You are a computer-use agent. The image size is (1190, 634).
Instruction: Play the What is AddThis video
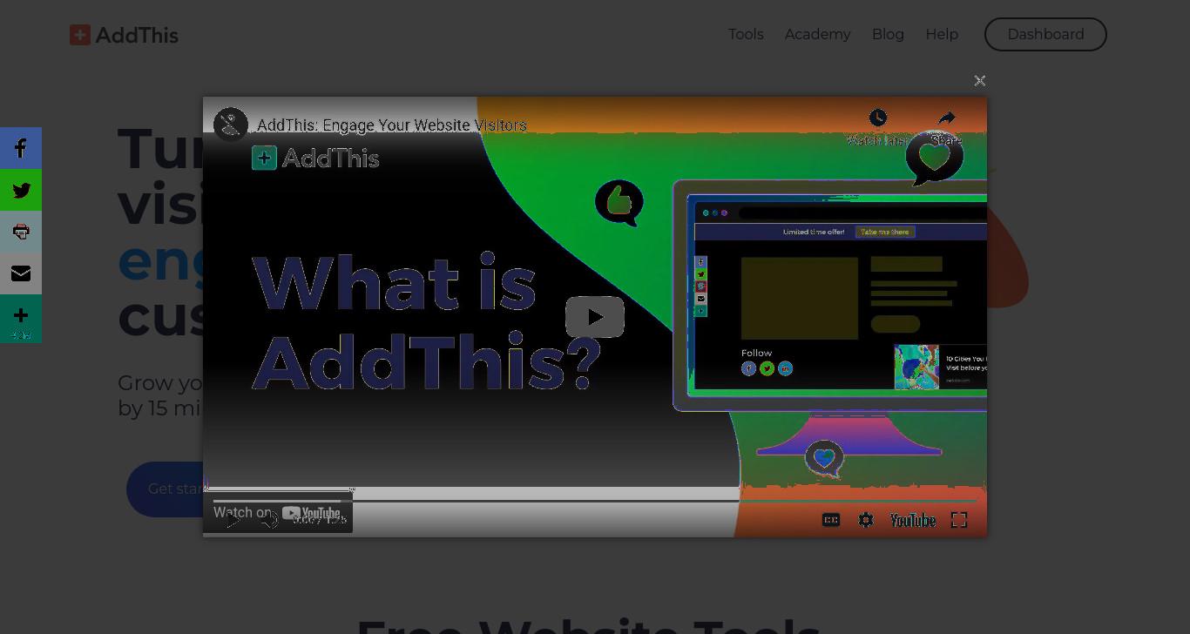pyautogui.click(x=595, y=317)
